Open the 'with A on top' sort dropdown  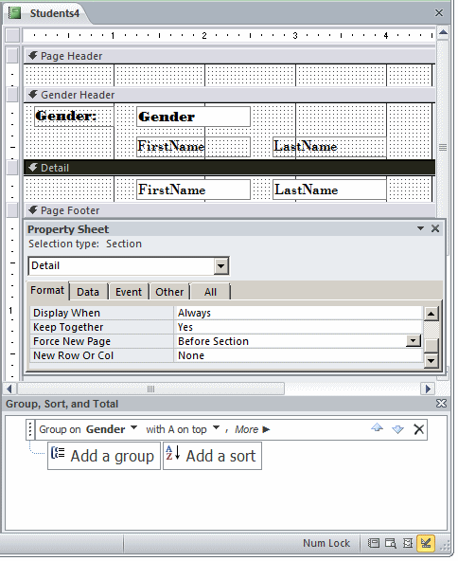pos(216,428)
